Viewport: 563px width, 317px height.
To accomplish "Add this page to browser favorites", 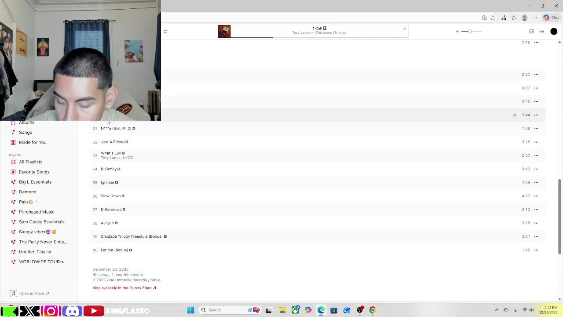I will coord(493,18).
